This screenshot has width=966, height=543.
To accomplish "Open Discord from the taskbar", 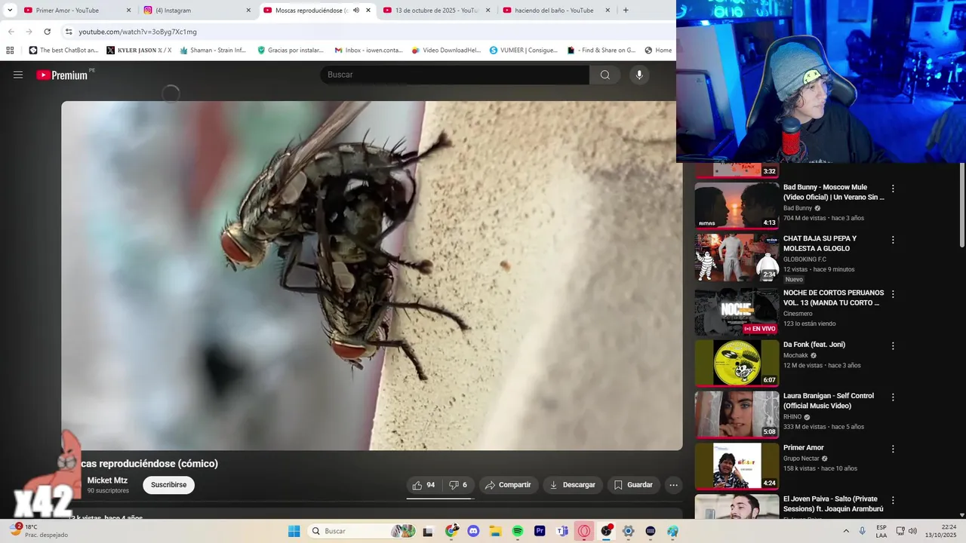I will pos(473,531).
